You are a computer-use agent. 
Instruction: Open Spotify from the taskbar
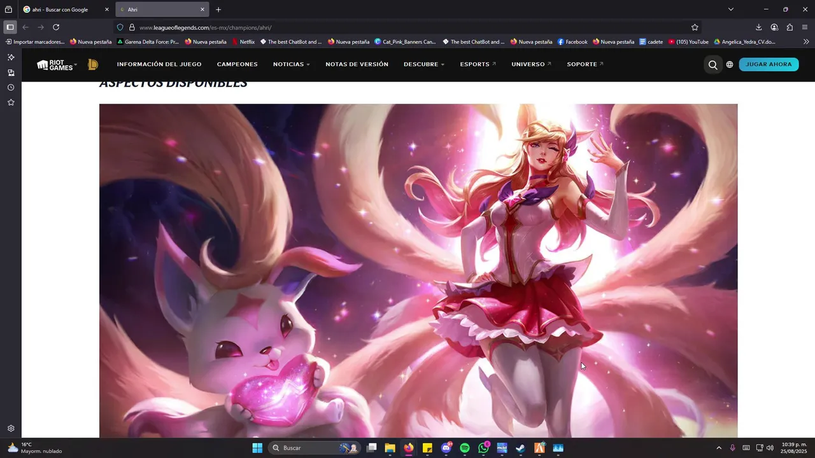[x=465, y=448]
